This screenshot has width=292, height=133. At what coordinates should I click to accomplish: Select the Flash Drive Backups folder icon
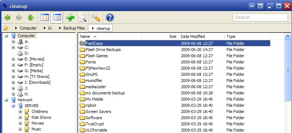[x=82, y=50]
